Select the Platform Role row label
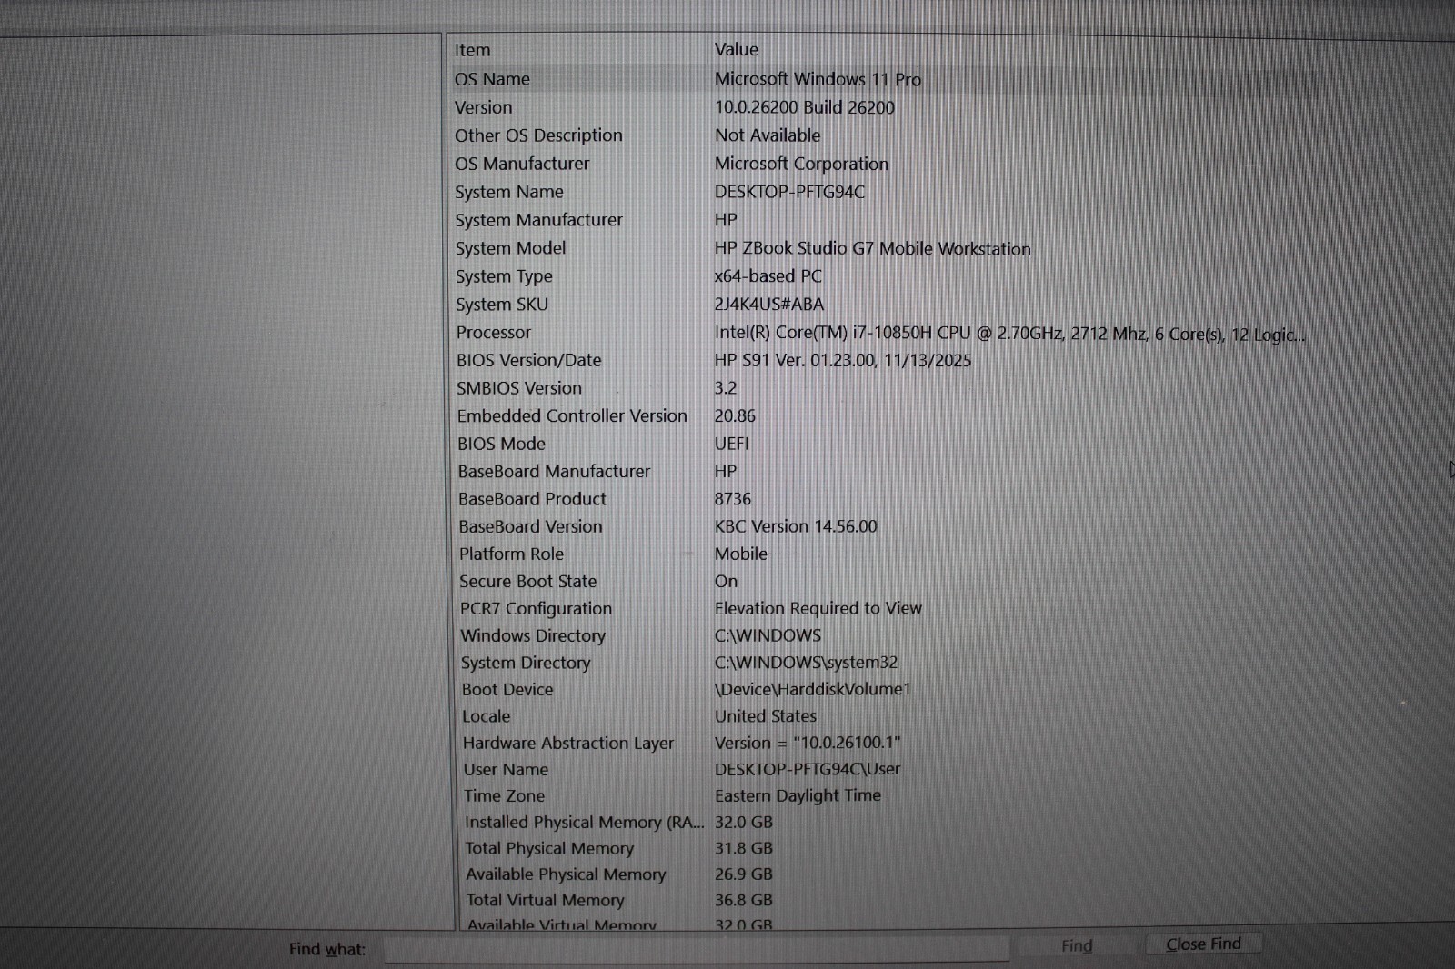Viewport: 1455px width, 969px height. [x=511, y=554]
